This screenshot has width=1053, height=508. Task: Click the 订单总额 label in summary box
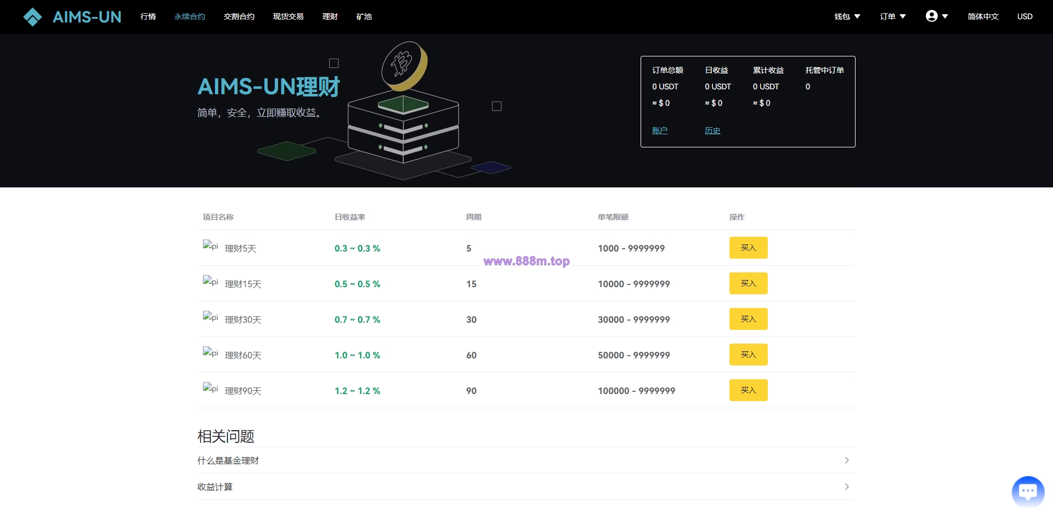(667, 70)
